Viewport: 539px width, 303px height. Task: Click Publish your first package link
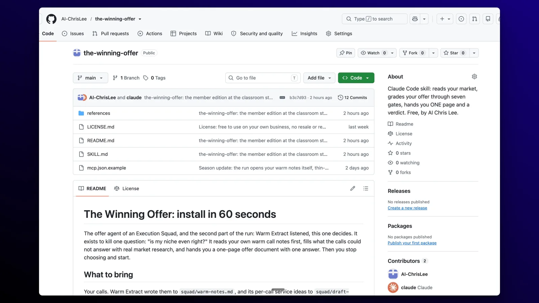pyautogui.click(x=412, y=243)
